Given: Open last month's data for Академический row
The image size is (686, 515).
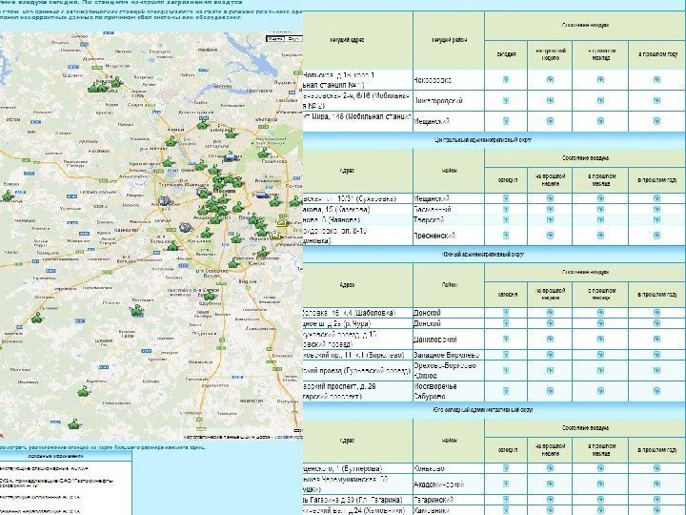Looking at the screenshot, I should pos(600,484).
